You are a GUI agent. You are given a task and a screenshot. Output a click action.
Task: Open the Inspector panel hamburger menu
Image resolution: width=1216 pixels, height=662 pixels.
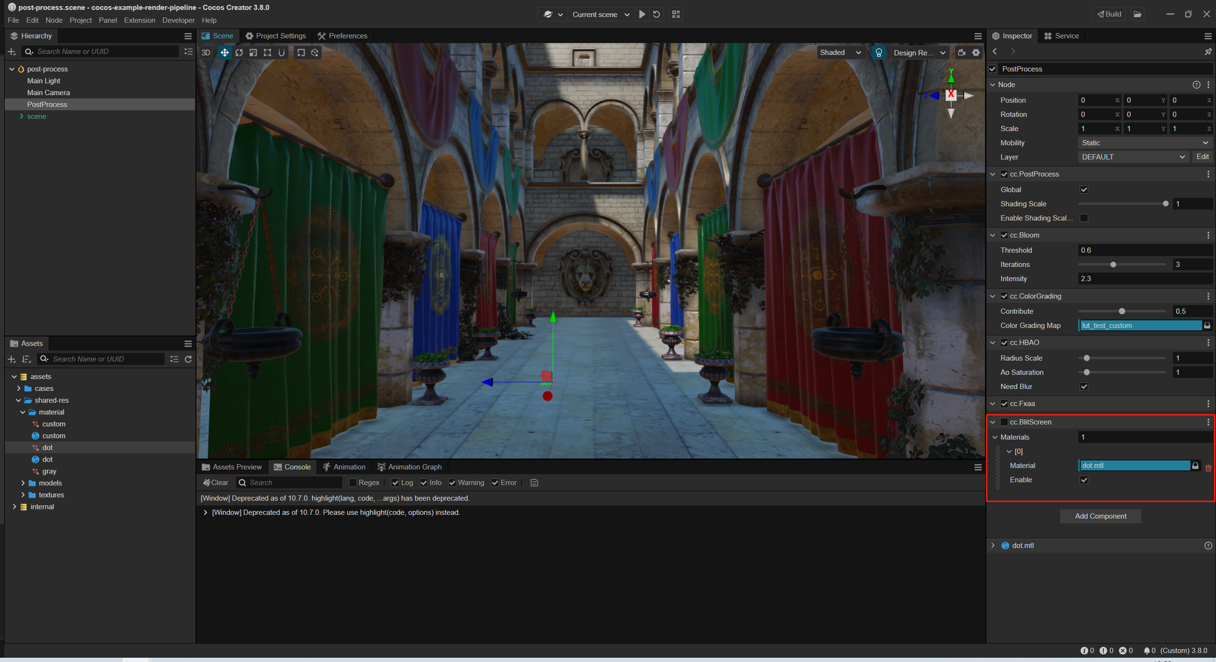1208,36
